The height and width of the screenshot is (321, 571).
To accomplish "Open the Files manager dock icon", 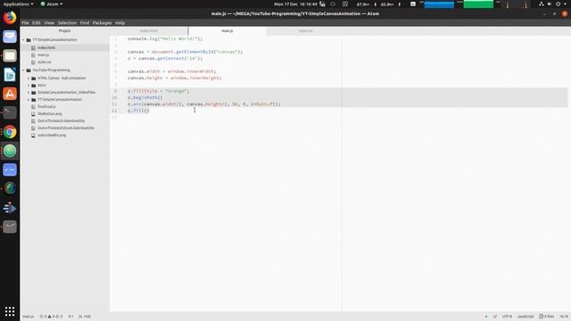I will [10, 55].
